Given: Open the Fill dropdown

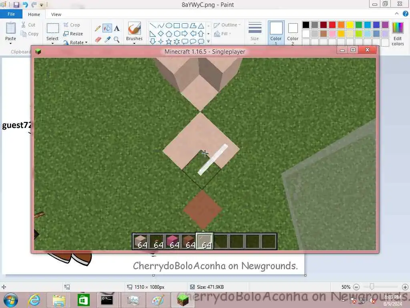Looking at the screenshot, I should pyautogui.click(x=223, y=34).
